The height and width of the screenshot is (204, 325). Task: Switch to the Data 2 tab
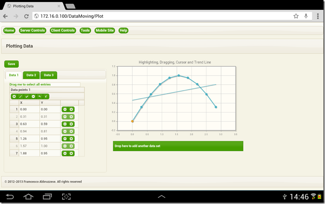tap(31, 75)
